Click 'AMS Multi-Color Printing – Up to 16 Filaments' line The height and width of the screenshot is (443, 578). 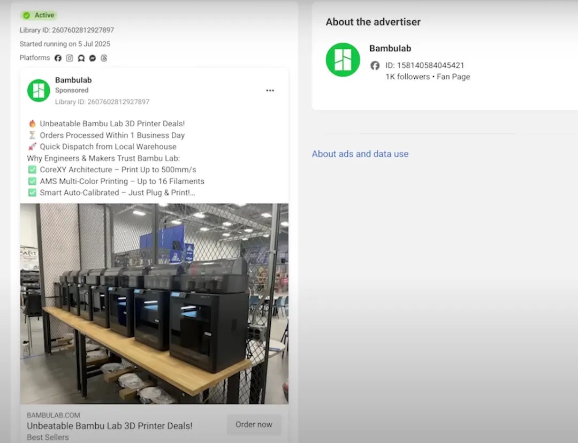[x=122, y=181]
